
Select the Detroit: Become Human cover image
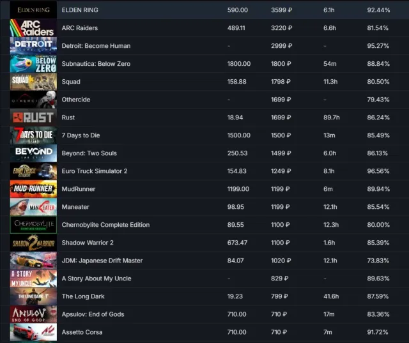pos(33,46)
